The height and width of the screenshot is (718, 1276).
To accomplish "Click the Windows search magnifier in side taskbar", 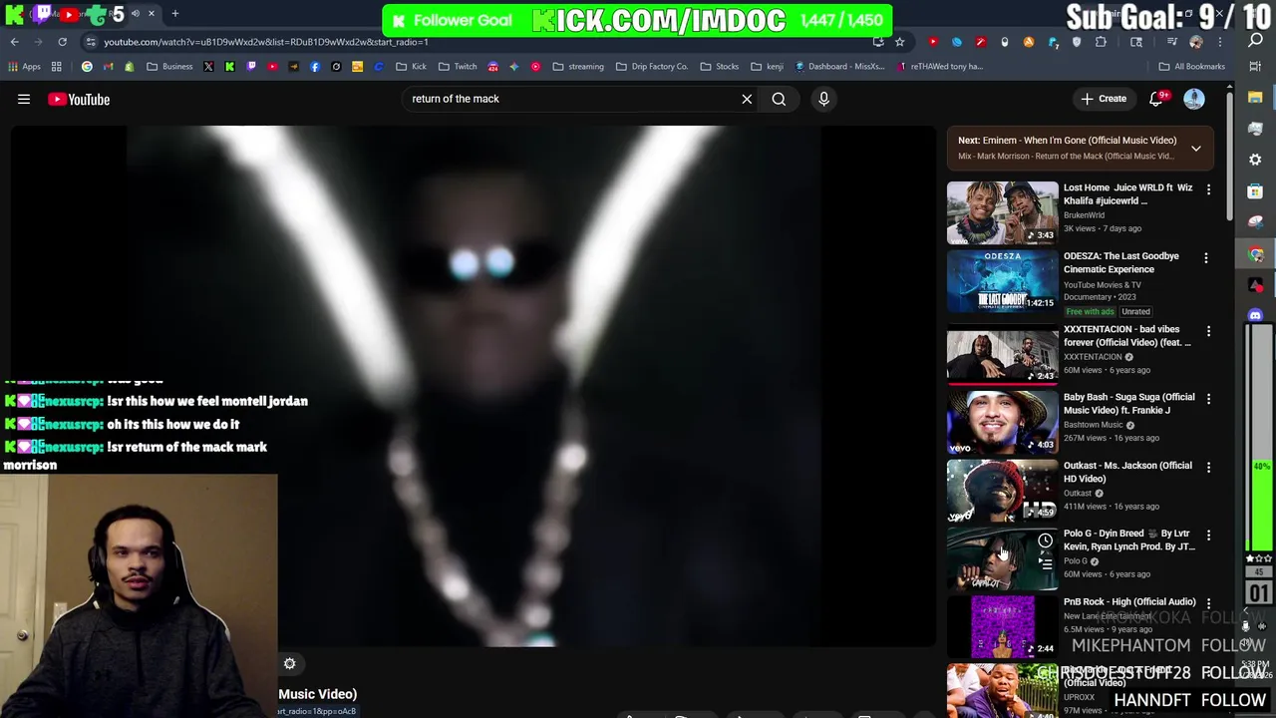I will pos(1256,40).
